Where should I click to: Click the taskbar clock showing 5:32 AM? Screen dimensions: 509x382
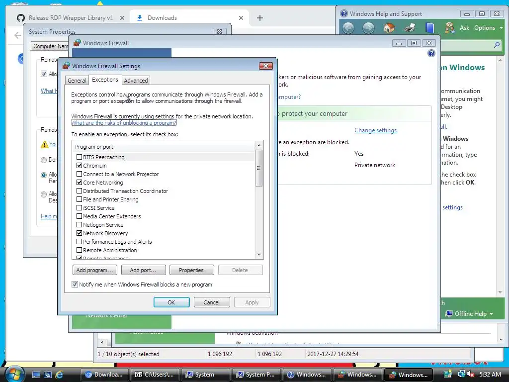pos(490,375)
